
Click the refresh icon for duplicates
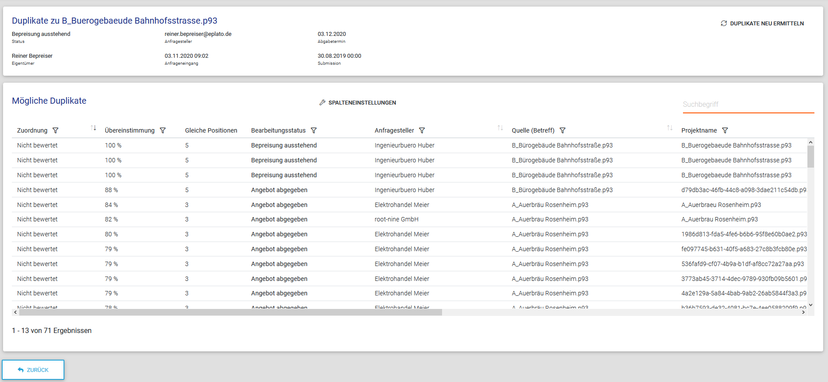(724, 23)
